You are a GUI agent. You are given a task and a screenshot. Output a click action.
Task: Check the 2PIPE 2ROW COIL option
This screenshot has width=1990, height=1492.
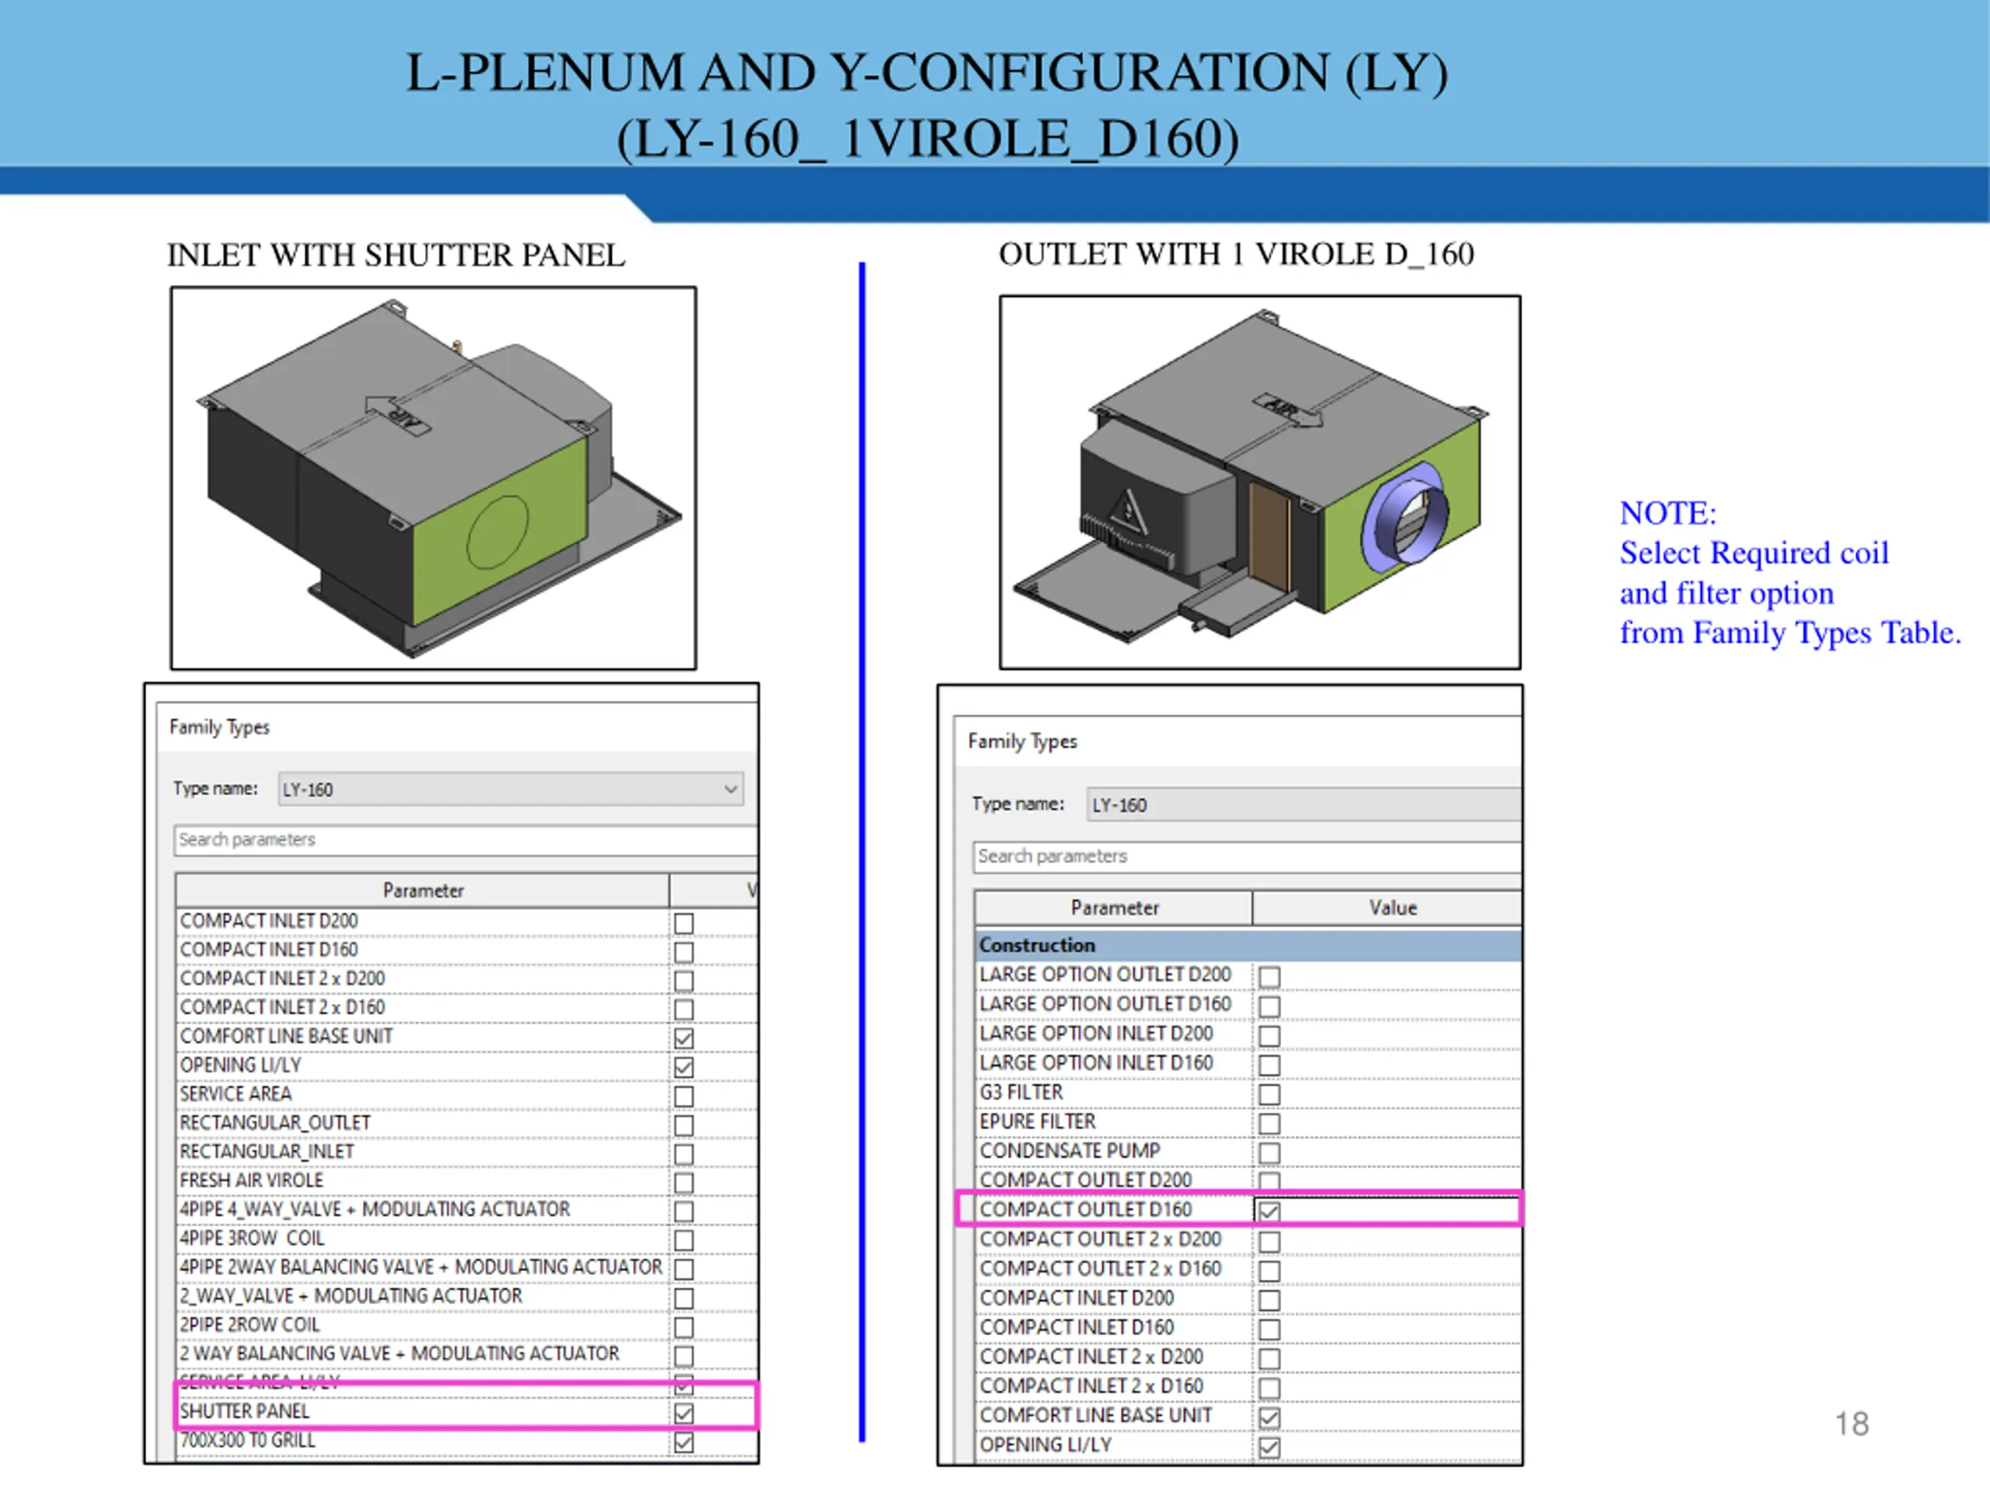[x=684, y=1327]
